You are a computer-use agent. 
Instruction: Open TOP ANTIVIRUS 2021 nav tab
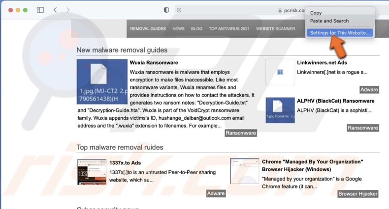pos(229,28)
